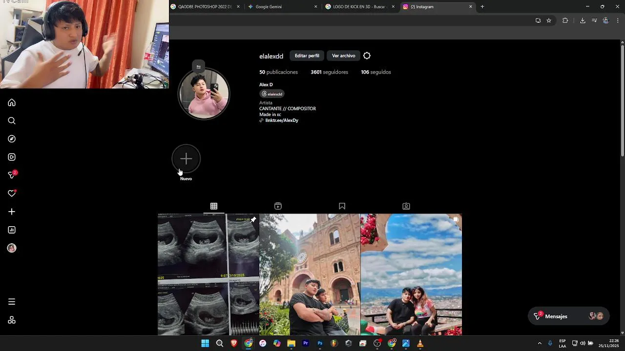Click Ver archivo button
This screenshot has height=351, width=625.
pyautogui.click(x=344, y=56)
